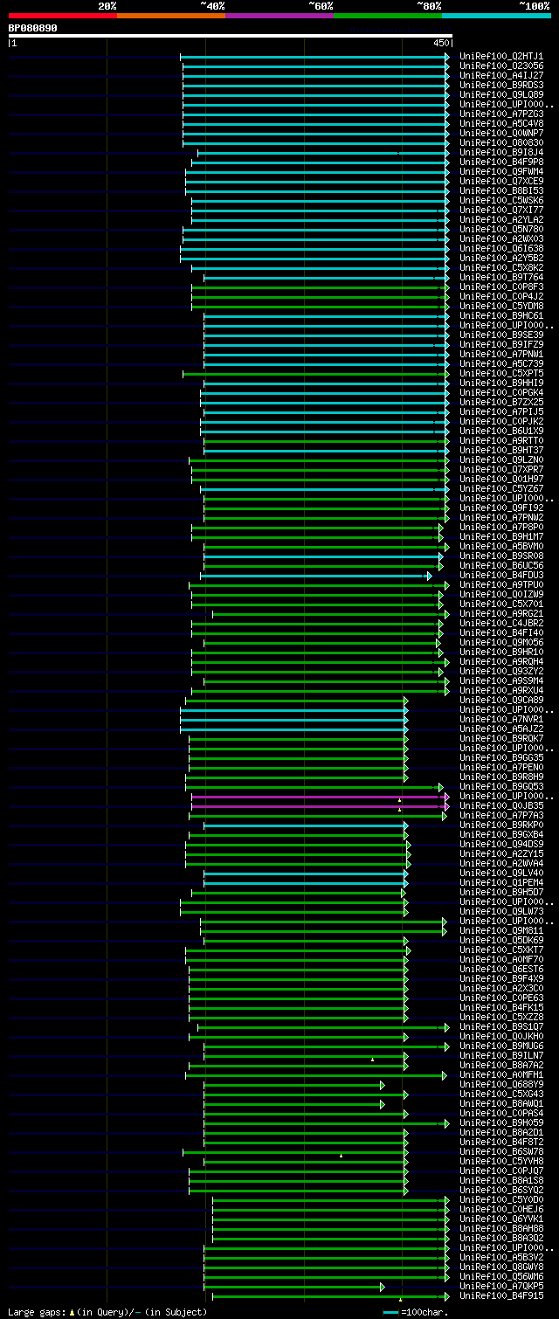559x1319 pixels.
Task: Select the label UniRef100_C4JBR2
Action: coord(501,624)
